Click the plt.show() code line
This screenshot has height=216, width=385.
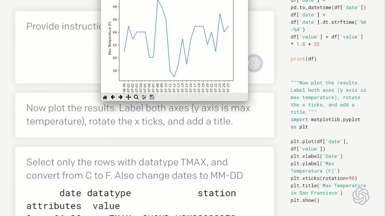[x=305, y=200]
